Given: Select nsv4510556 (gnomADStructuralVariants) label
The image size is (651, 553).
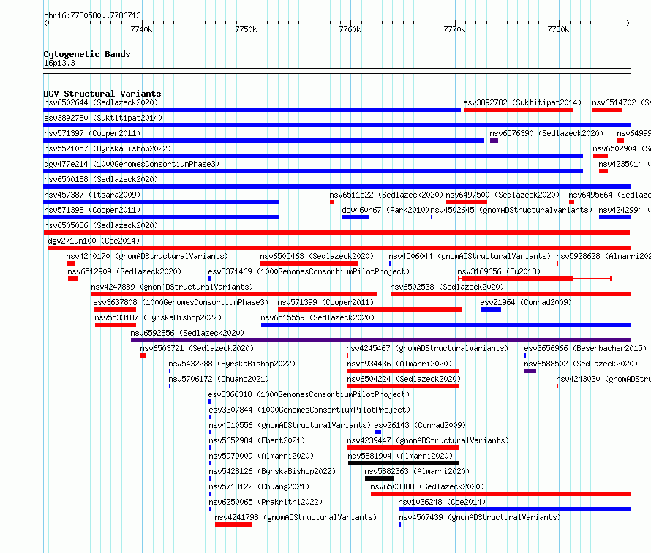Looking at the screenshot, I should pyautogui.click(x=290, y=425).
